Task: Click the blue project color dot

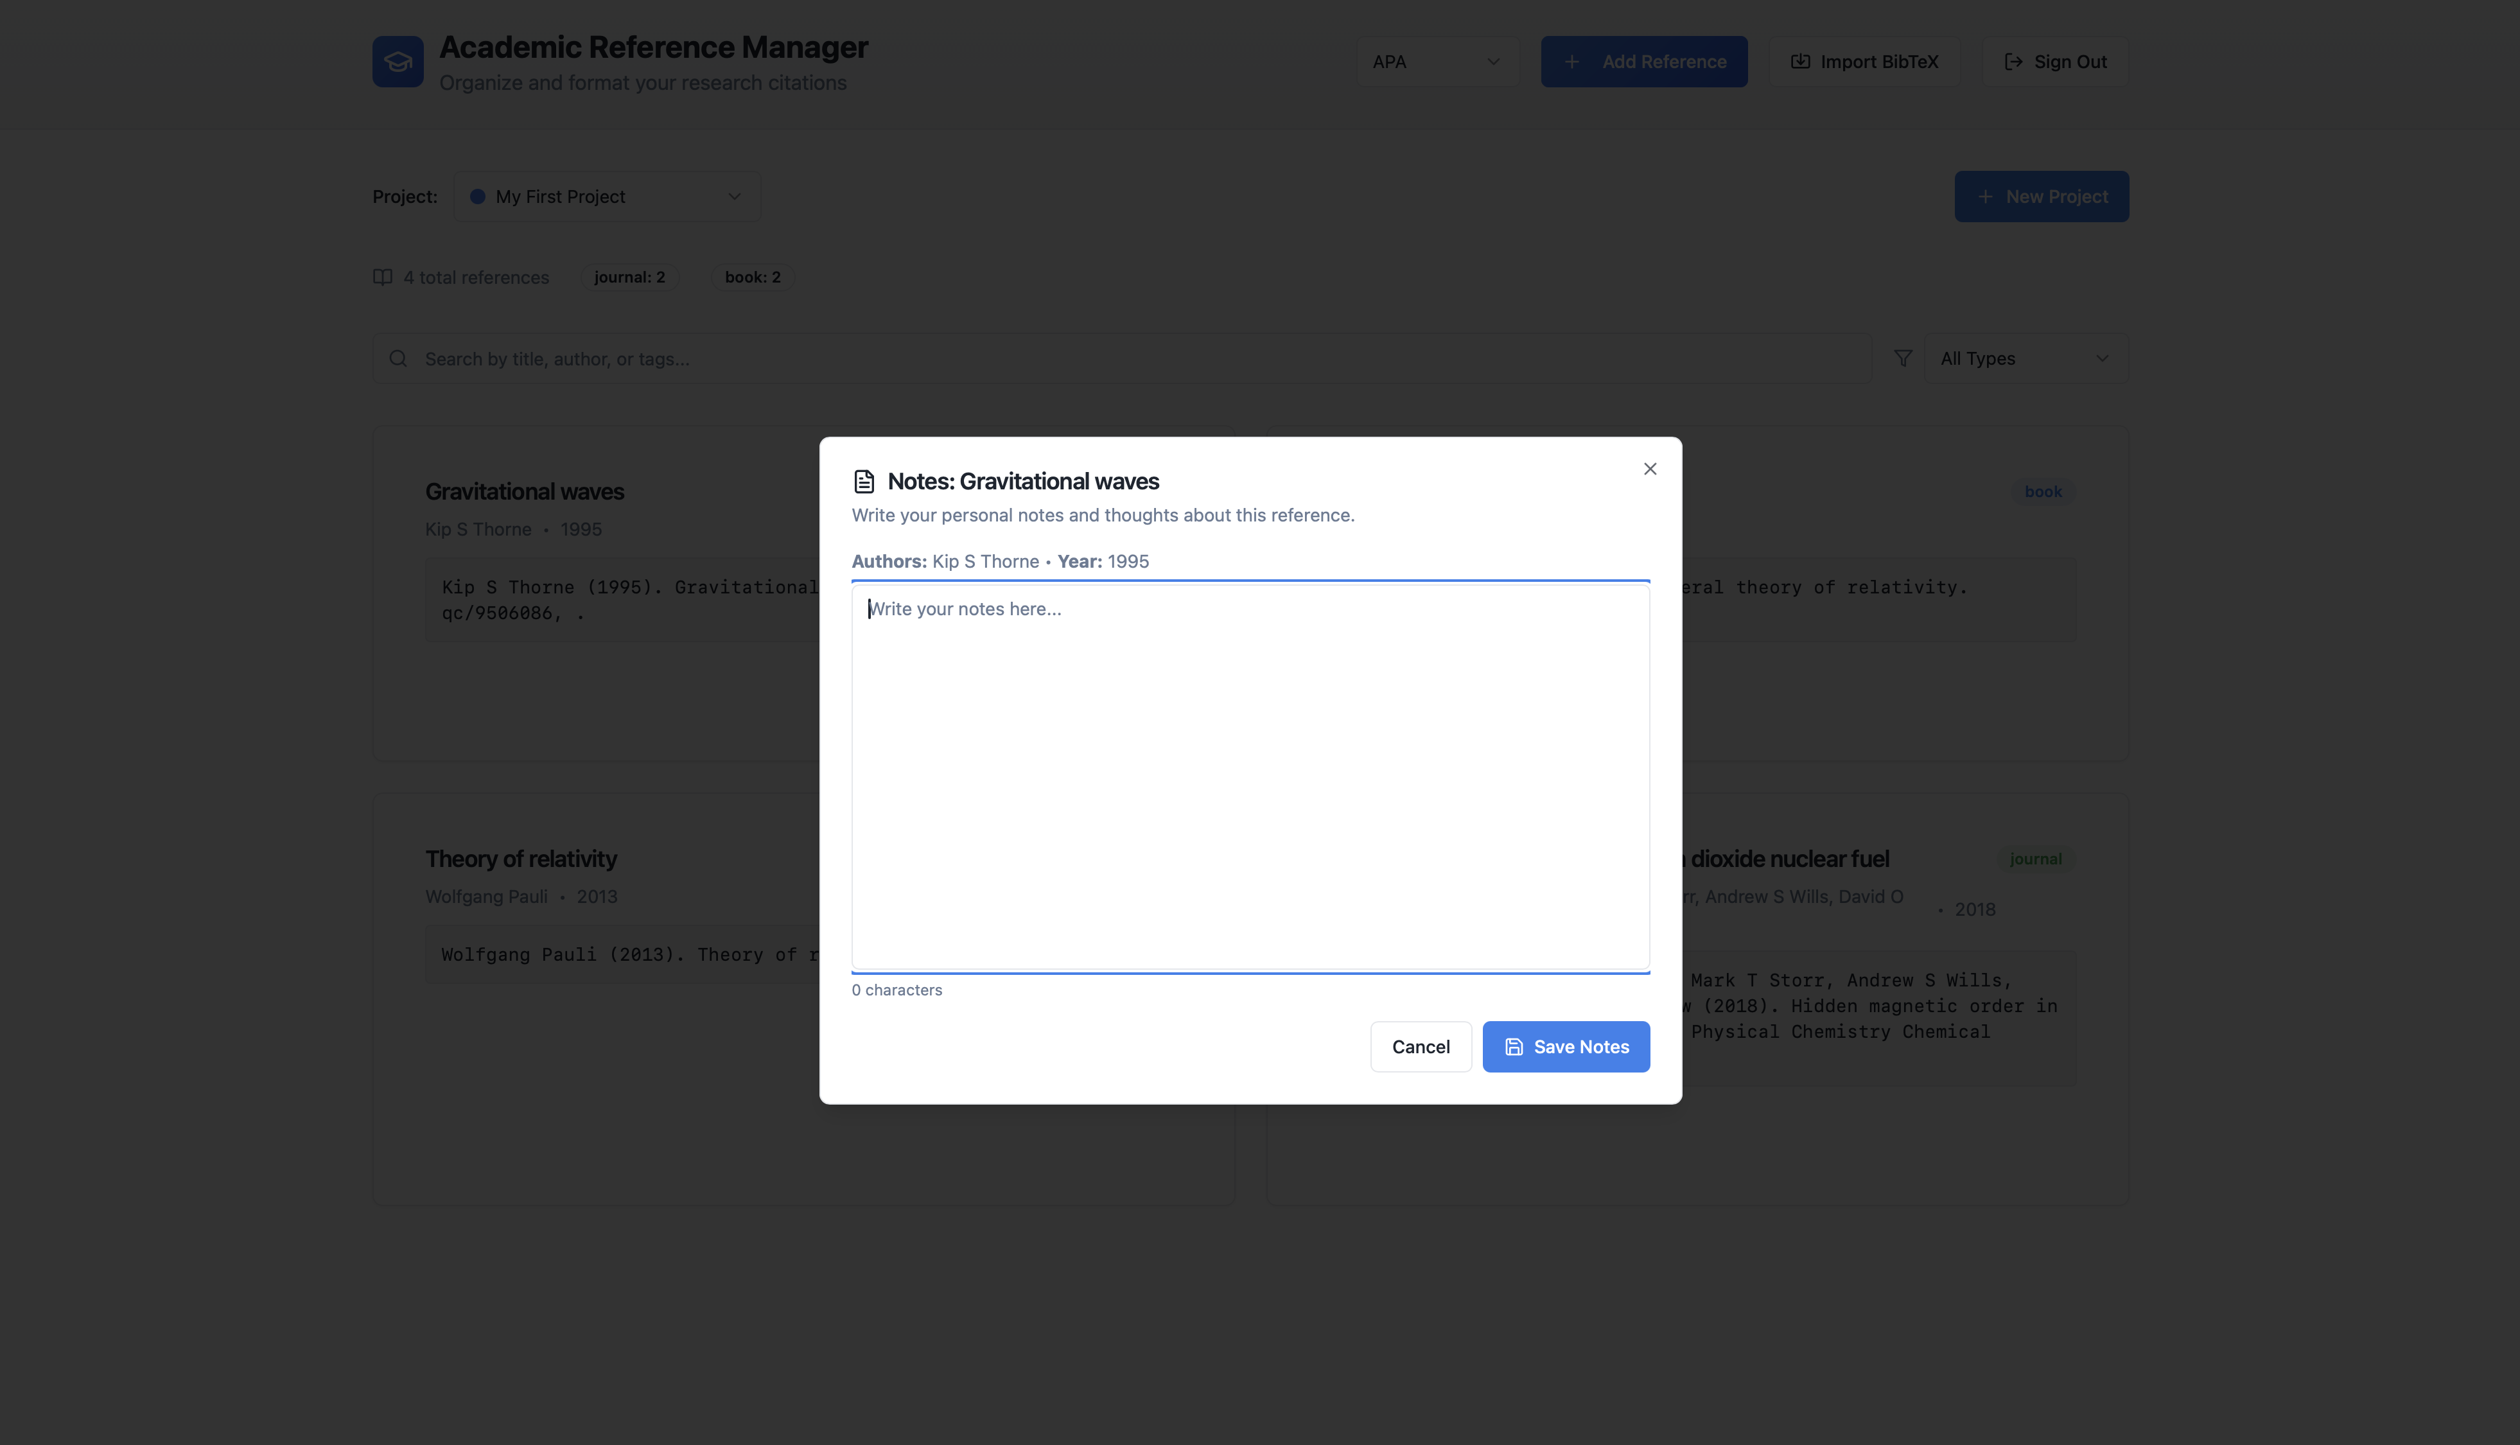Action: pos(477,197)
